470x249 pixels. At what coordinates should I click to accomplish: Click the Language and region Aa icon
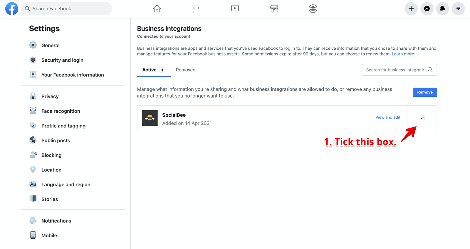(x=33, y=184)
